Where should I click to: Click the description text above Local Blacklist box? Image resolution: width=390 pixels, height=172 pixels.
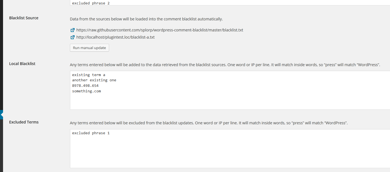tap(225, 65)
